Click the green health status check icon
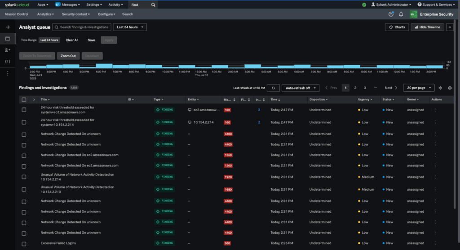 [x=364, y=4]
